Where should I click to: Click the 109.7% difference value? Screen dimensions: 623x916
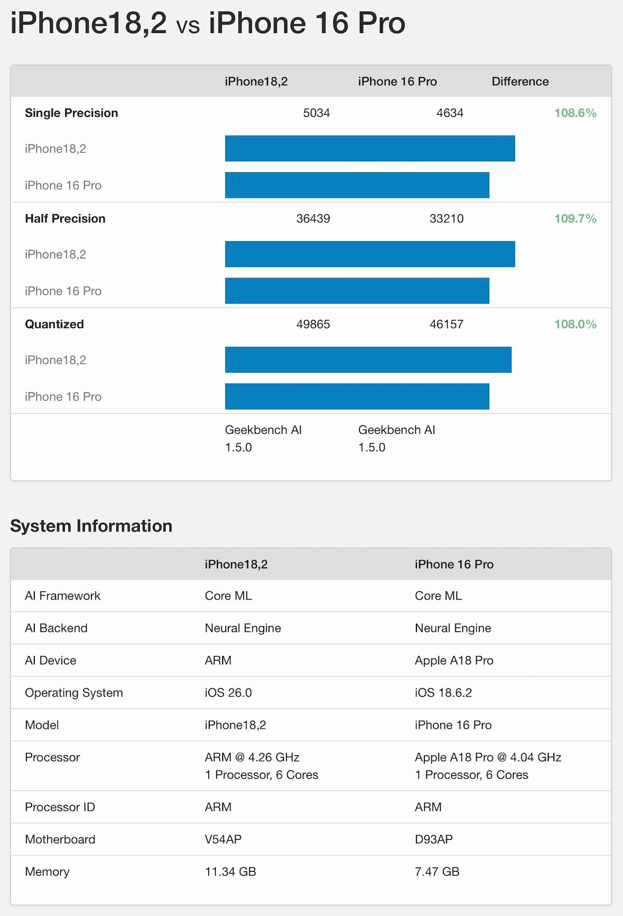tap(575, 218)
